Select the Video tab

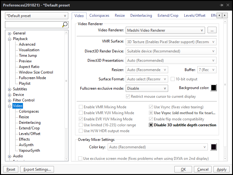coord(79,16)
